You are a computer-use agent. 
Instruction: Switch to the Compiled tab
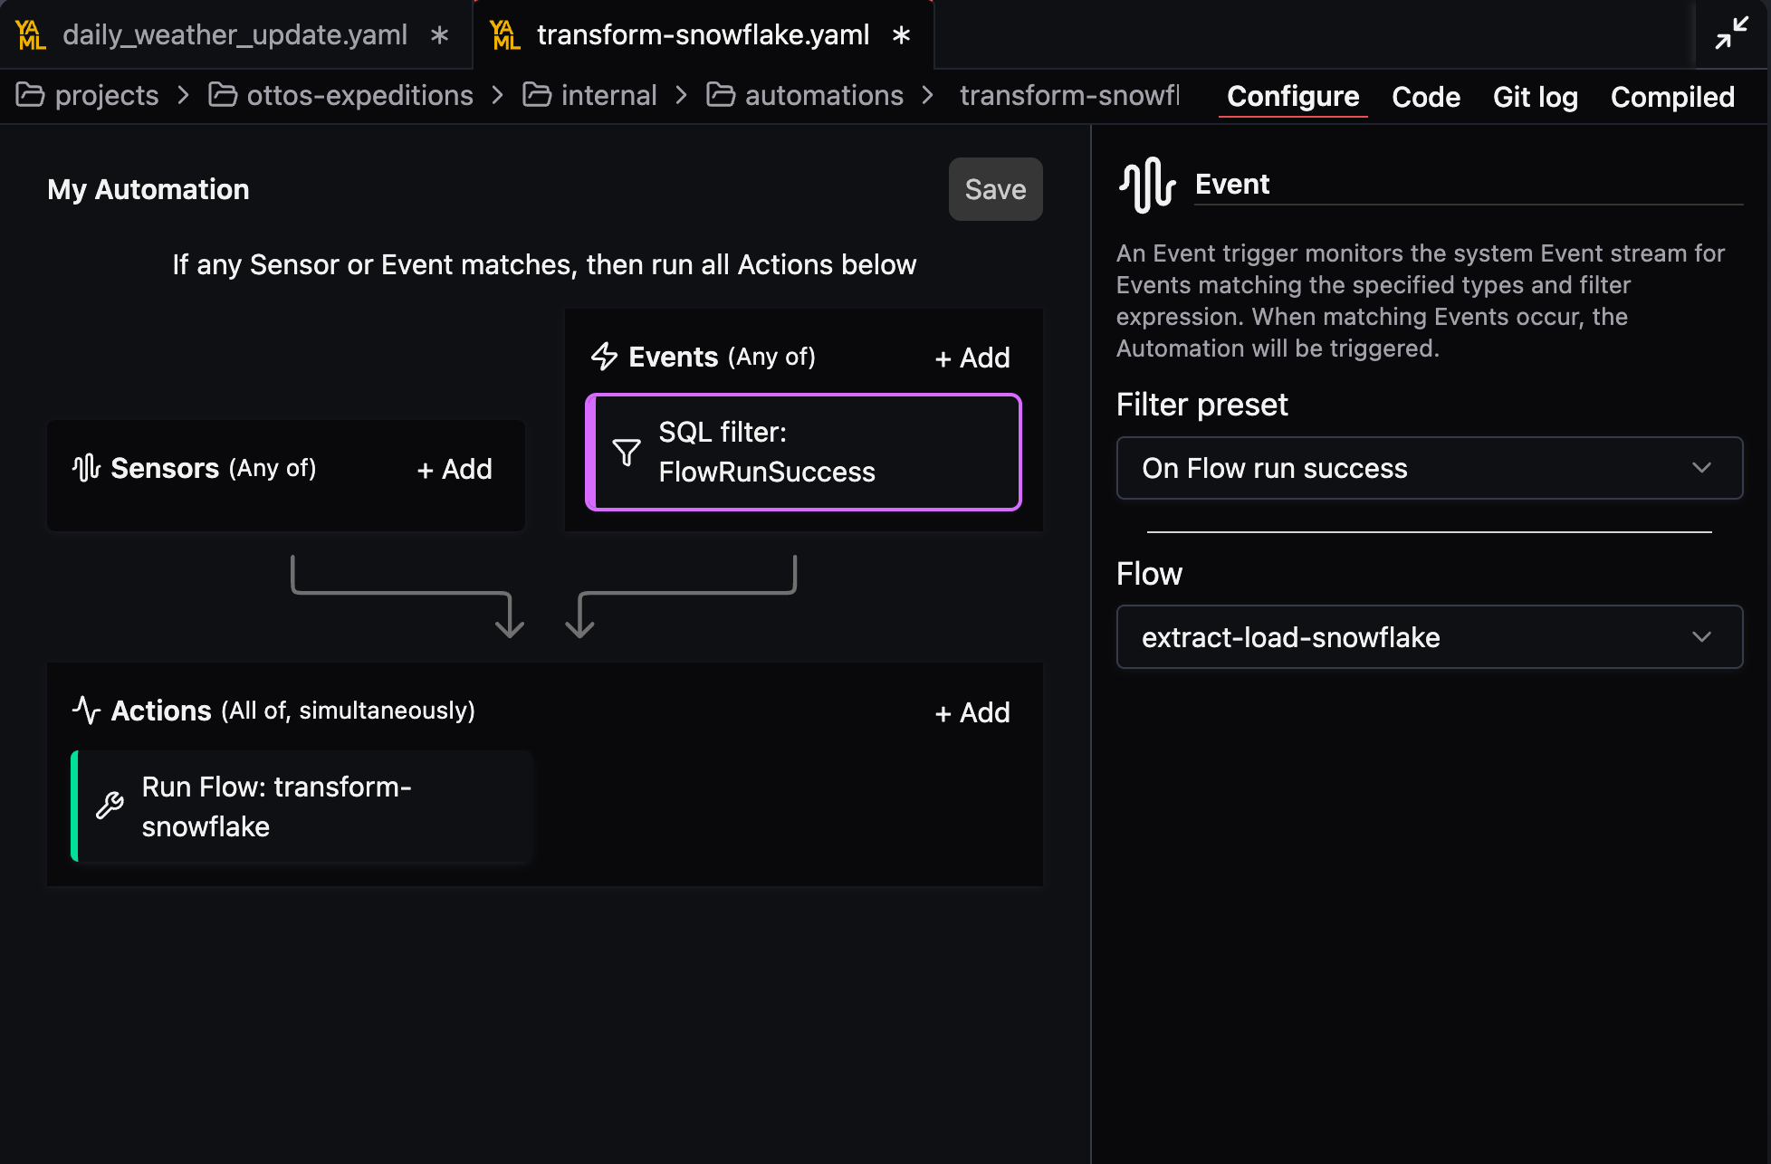pos(1671,97)
